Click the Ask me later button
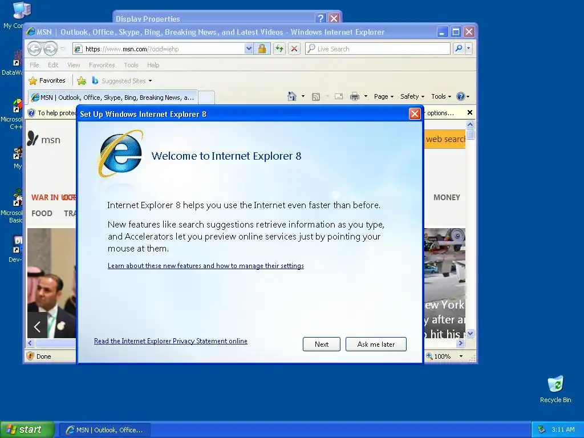The width and height of the screenshot is (584, 438). click(376, 344)
